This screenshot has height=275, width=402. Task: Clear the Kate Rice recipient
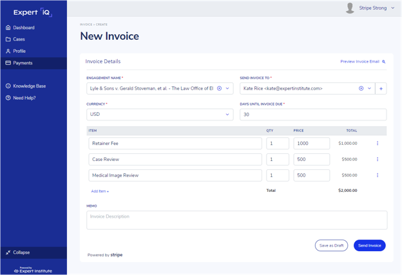(x=361, y=88)
